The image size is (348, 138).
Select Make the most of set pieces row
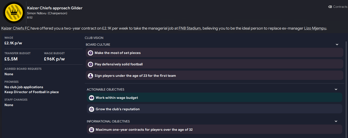[x=214, y=53]
